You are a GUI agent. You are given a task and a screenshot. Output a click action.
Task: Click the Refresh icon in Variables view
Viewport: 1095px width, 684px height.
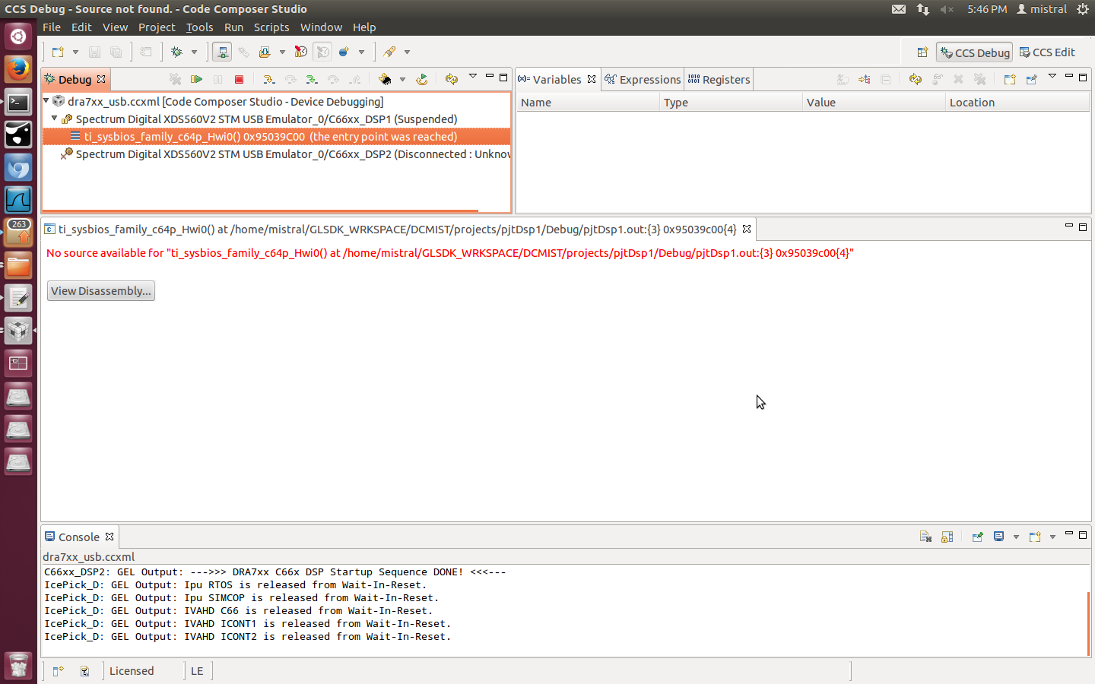(x=916, y=79)
